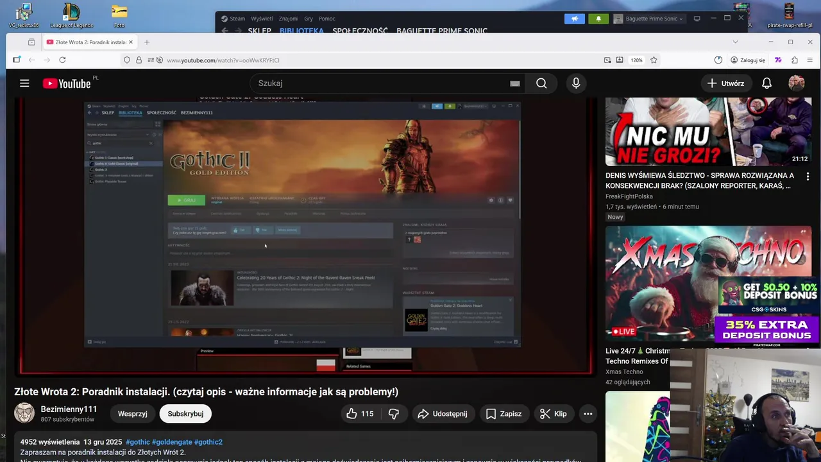Click the DENIS WYŚMIEWA ŚLEDZTWO video title
This screenshot has width=821, height=462.
(x=699, y=180)
